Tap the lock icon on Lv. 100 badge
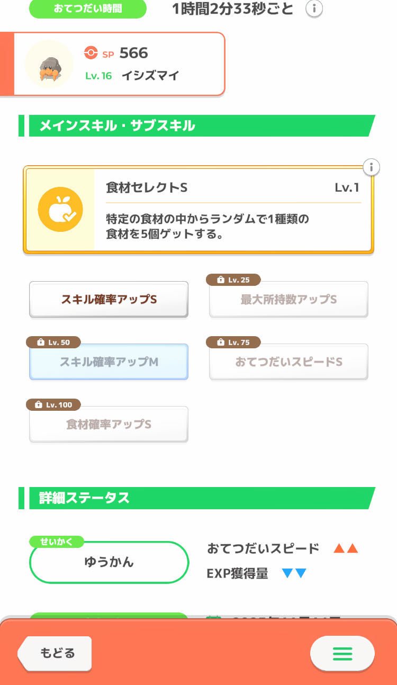397x685 pixels. coord(38,405)
